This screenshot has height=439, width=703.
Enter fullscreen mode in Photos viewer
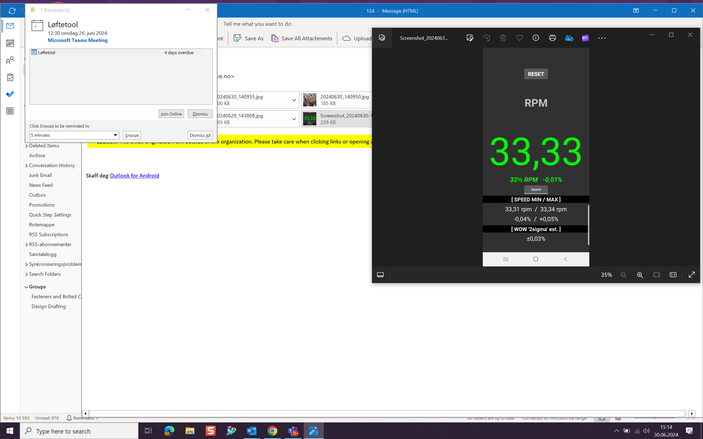pos(692,275)
